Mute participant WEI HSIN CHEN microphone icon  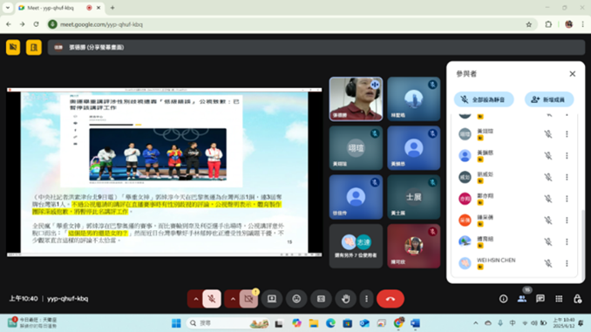[548, 263]
